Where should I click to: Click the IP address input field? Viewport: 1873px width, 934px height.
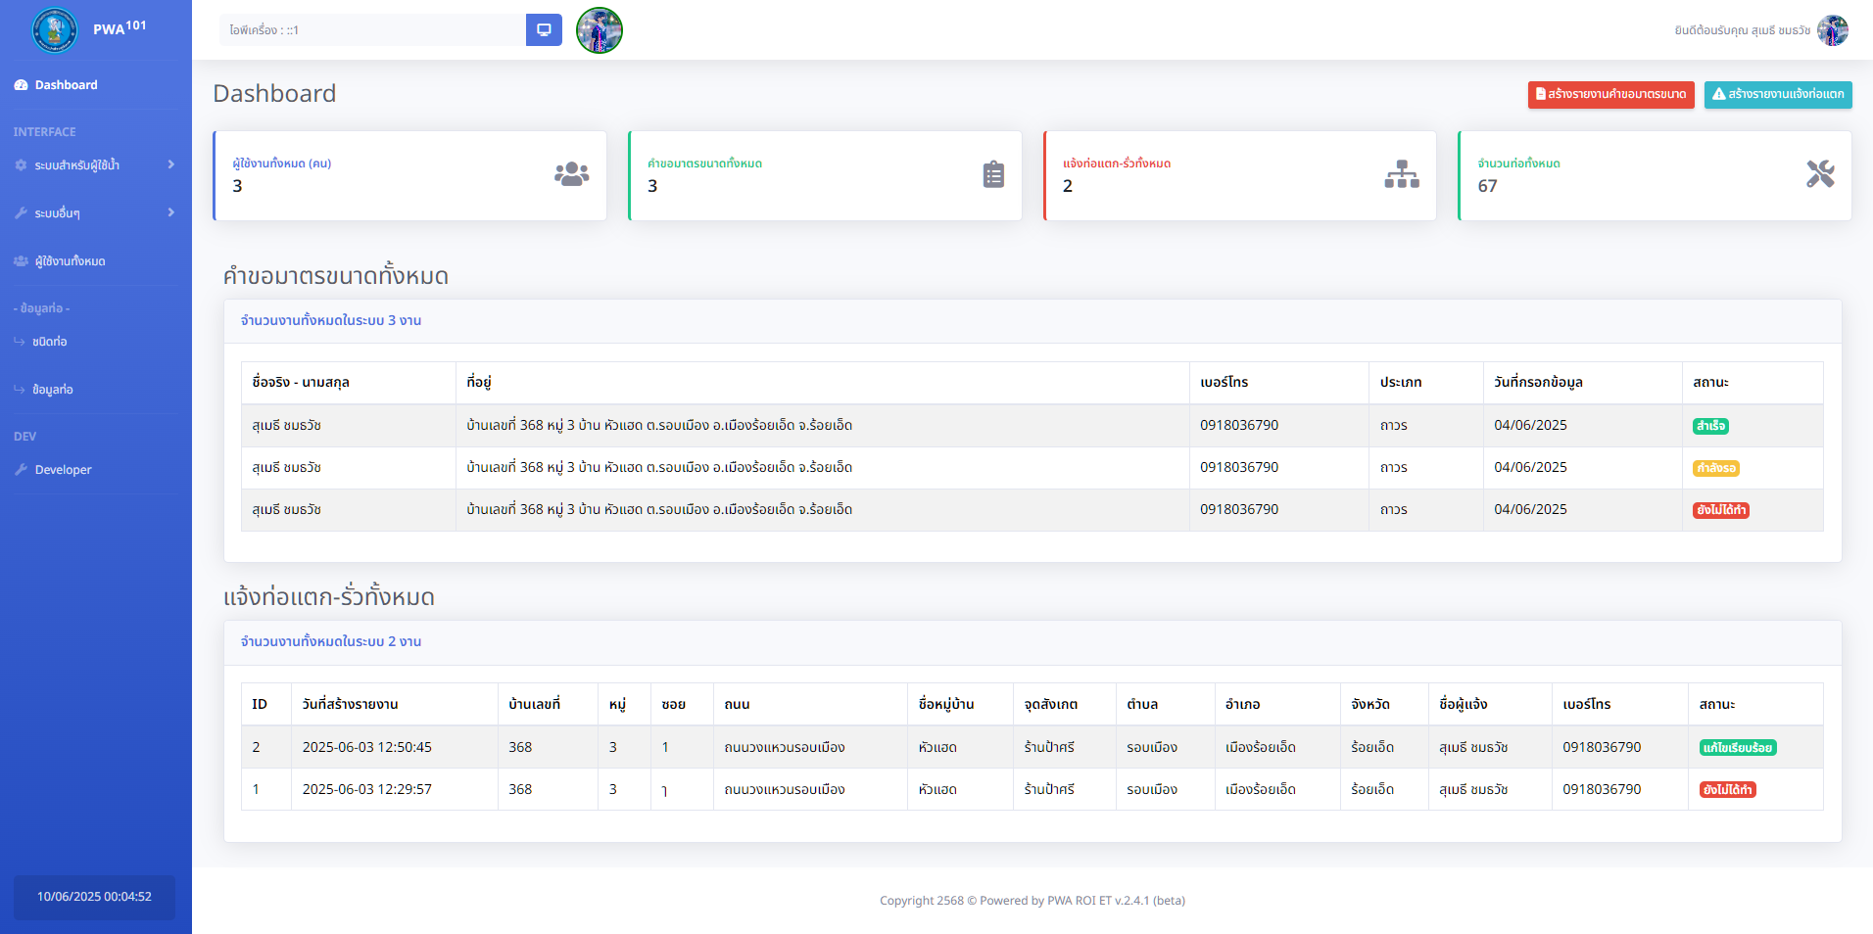(x=372, y=30)
